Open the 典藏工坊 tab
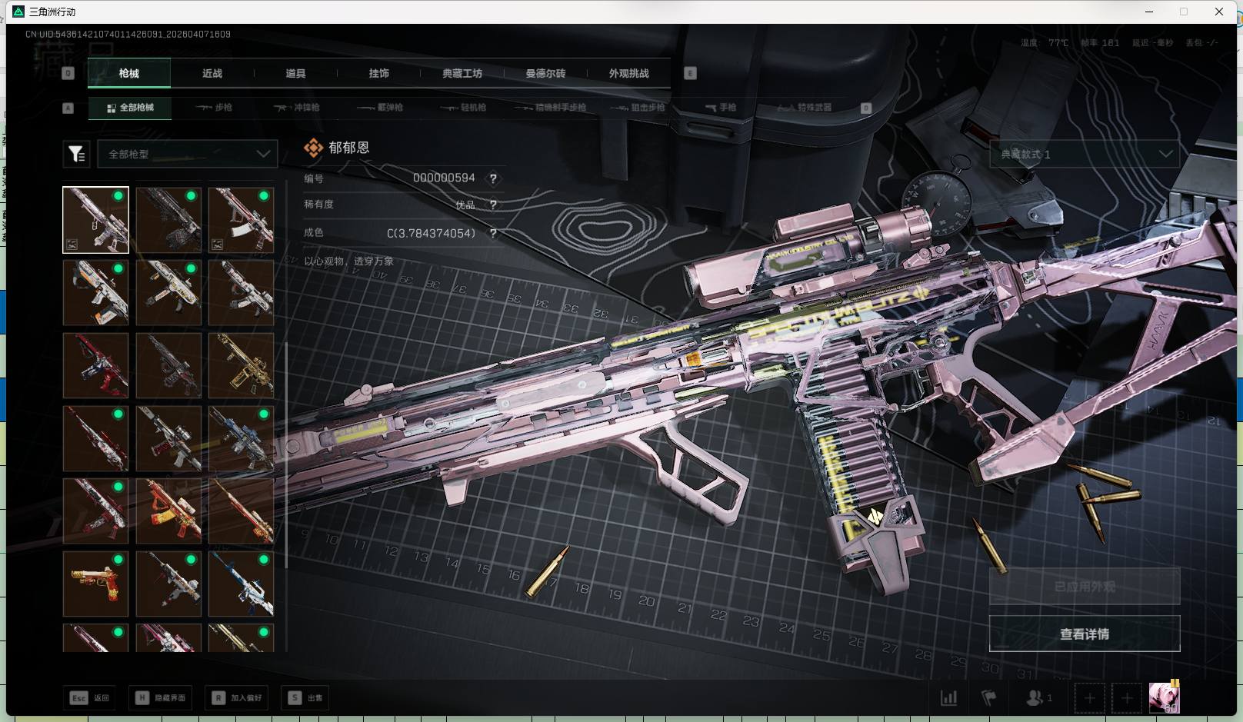The height and width of the screenshot is (722, 1243). 462,73
